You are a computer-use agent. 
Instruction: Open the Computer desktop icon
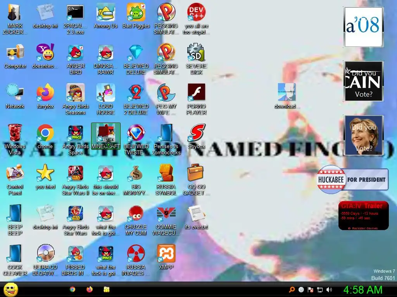[15, 56]
